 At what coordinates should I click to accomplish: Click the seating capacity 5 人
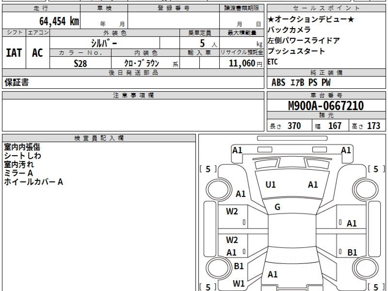(x=209, y=43)
